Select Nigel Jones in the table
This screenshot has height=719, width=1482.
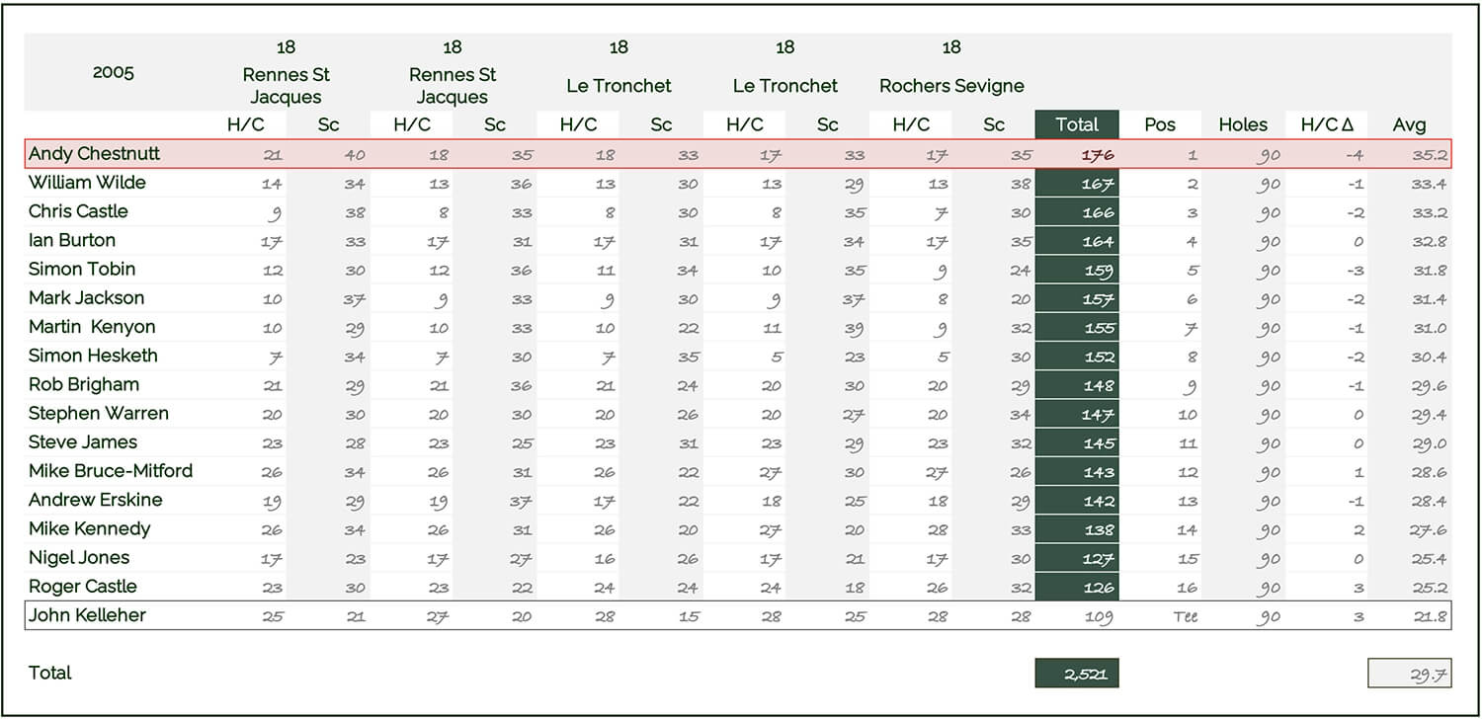(79, 557)
